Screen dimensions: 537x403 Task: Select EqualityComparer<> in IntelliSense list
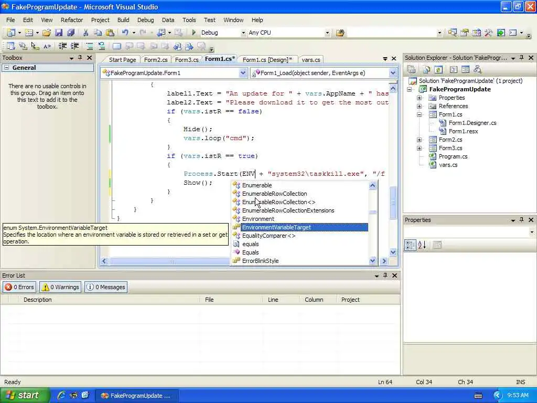(x=268, y=236)
